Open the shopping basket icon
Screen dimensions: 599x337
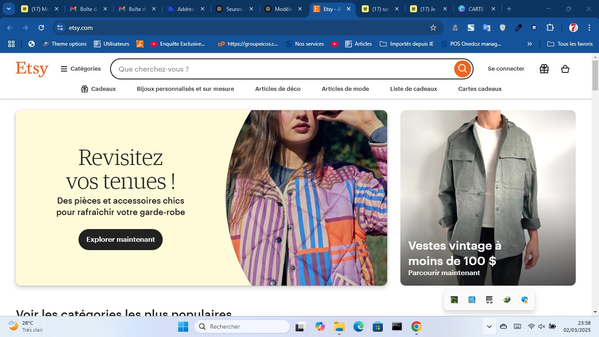(x=565, y=69)
